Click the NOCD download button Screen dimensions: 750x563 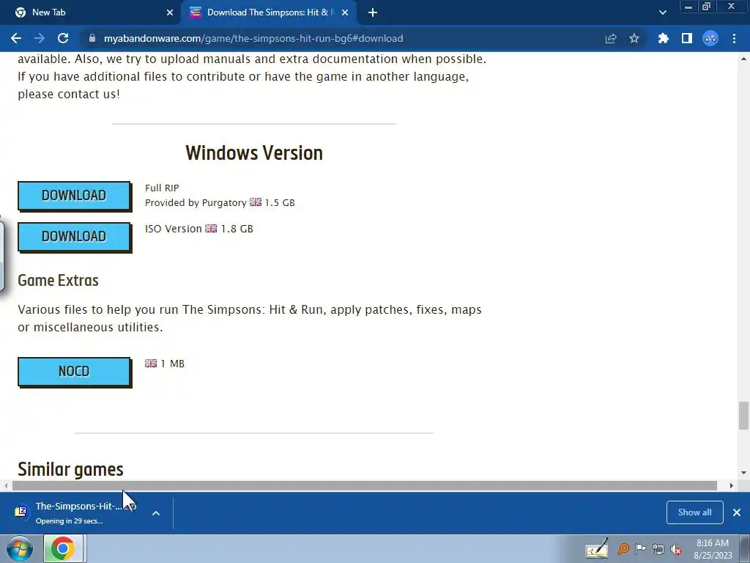coord(74,371)
